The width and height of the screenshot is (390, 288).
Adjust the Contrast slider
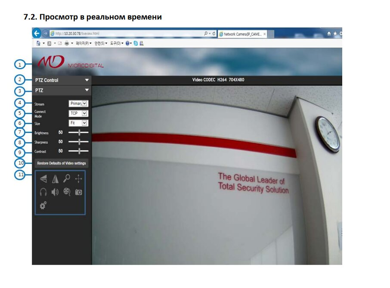(78, 151)
